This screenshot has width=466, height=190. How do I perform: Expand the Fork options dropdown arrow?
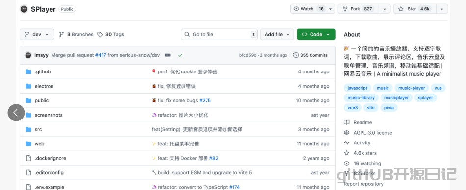tap(385, 9)
